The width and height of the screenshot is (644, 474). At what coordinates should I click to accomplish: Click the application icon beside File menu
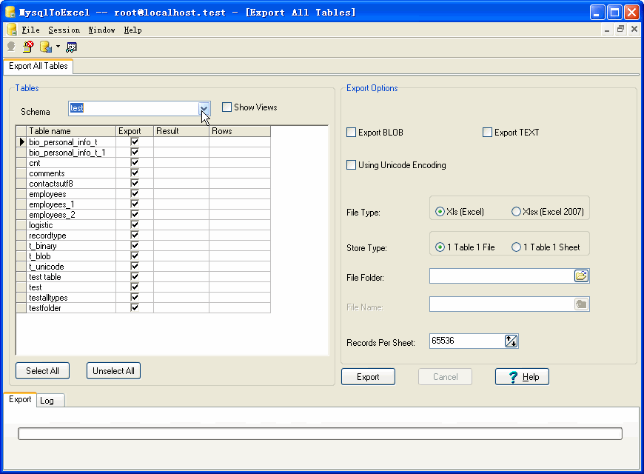pos(12,30)
